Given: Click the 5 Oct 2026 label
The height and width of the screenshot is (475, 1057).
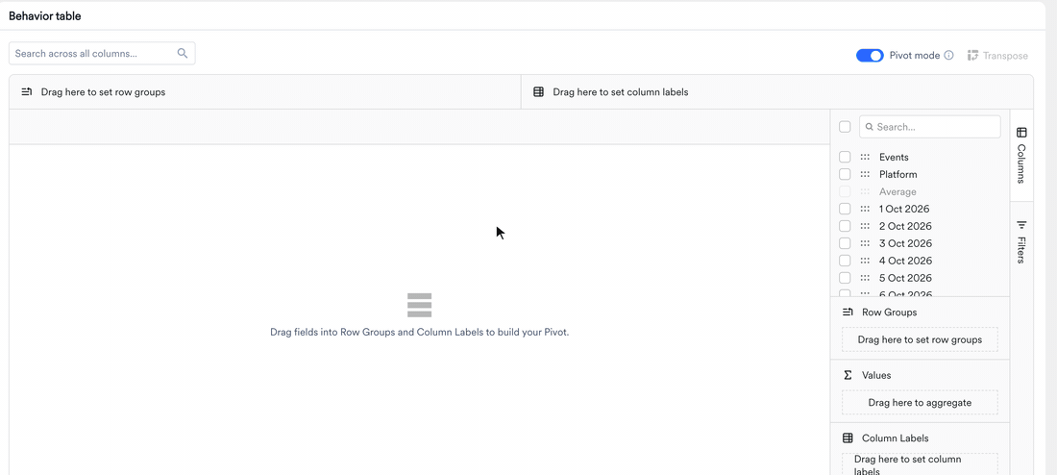Looking at the screenshot, I should 905,278.
